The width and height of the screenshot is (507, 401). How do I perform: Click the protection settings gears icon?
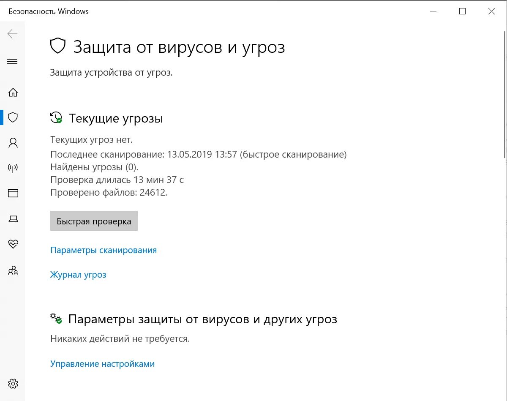click(x=56, y=318)
